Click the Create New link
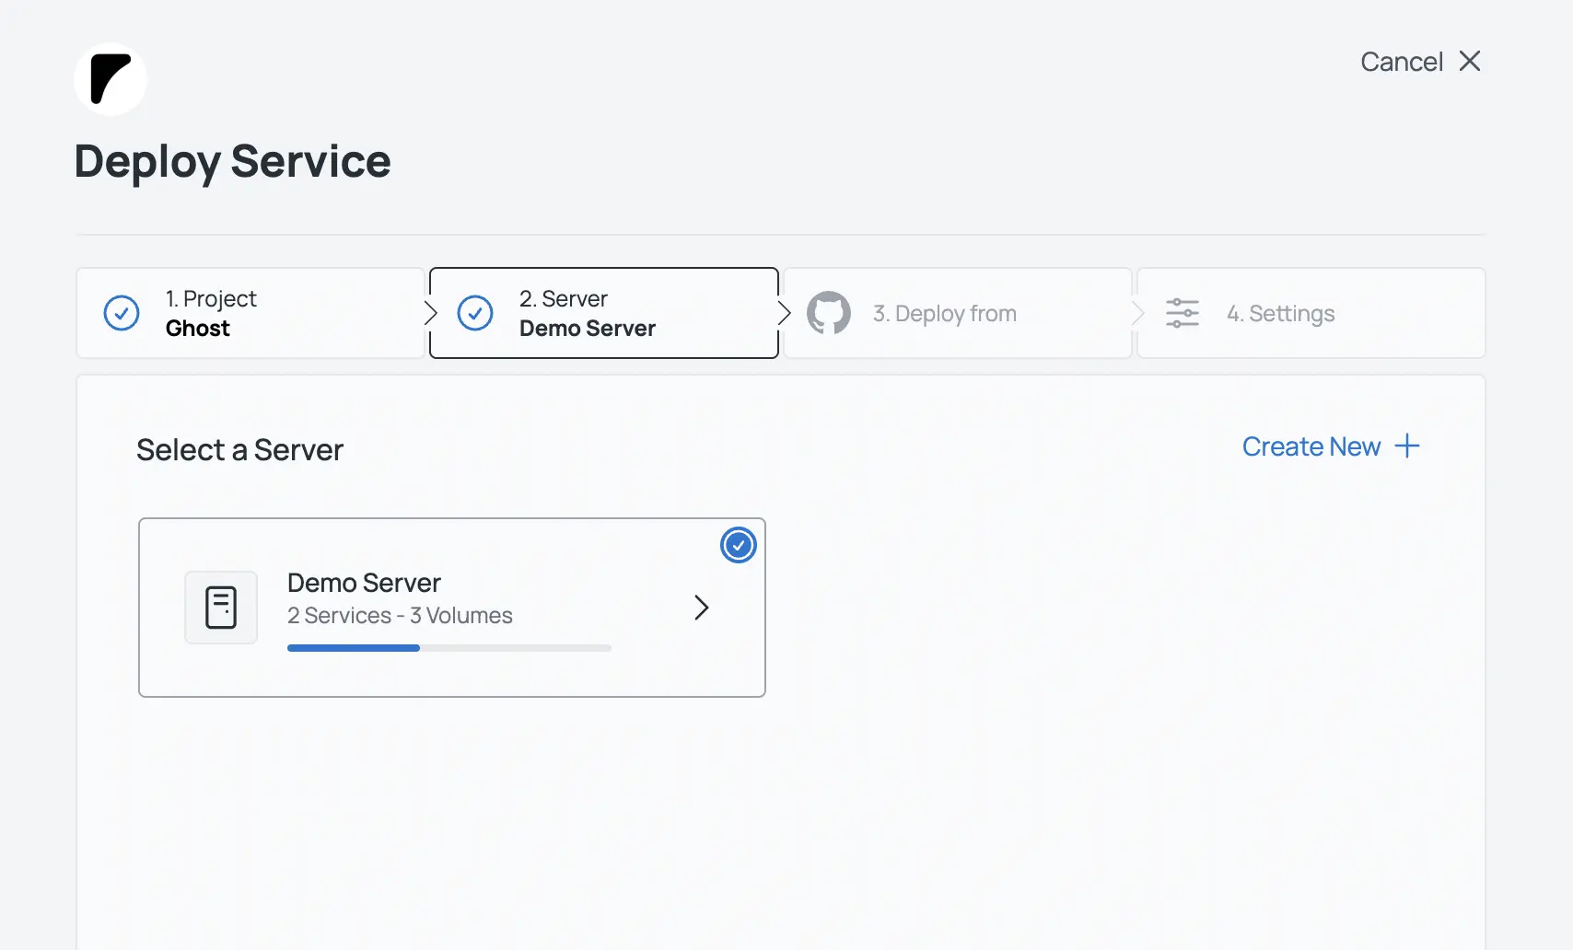The image size is (1573, 950). coord(1311,446)
